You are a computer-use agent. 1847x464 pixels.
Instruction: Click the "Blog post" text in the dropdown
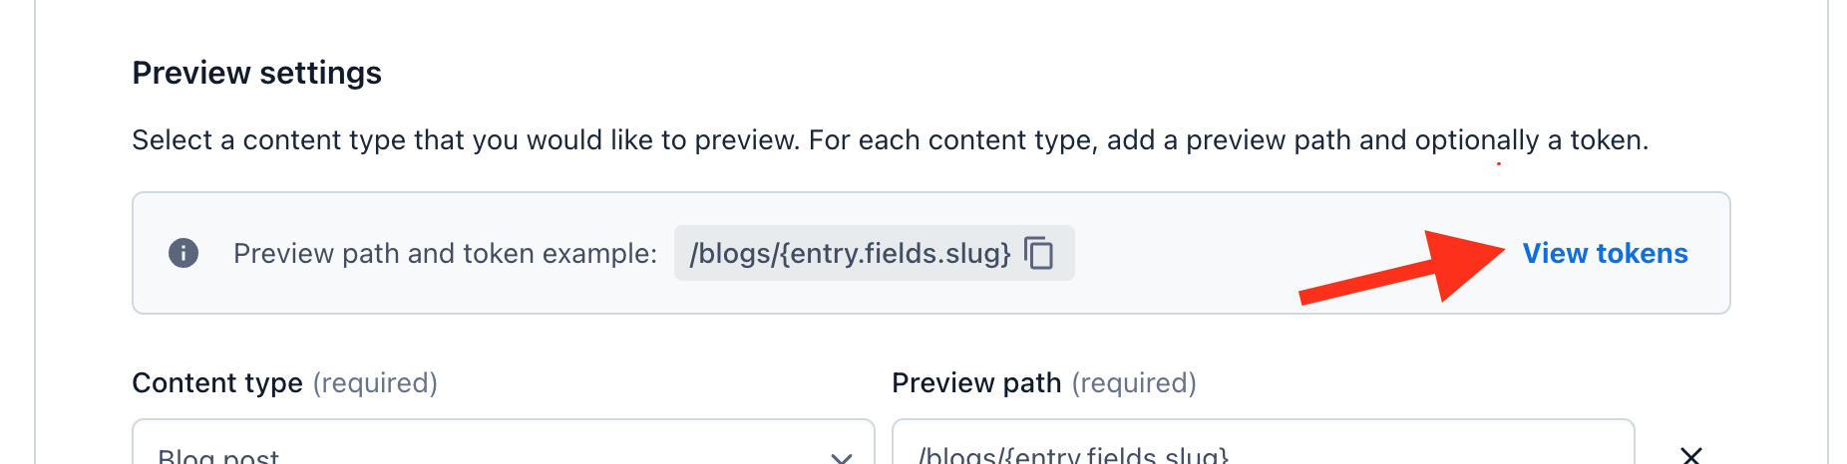click(218, 457)
